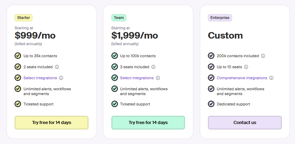295x144 pixels.
Task: Select the yellow Starter plan badge
Action: coord(24,18)
